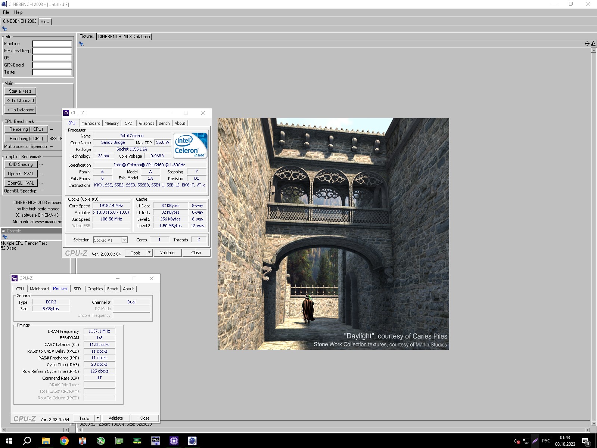597x448 pixels.
Task: Run OpenGL SW-L benchmark
Action: (21, 174)
